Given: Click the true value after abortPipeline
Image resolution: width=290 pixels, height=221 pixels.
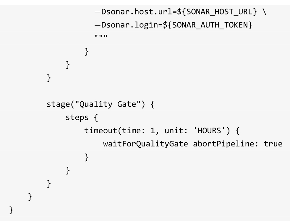Looking at the screenshot, I should (x=273, y=144).
